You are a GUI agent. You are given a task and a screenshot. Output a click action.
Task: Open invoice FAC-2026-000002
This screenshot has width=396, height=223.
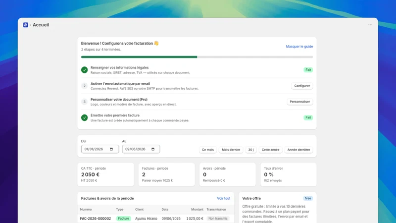pyautogui.click(x=96, y=219)
